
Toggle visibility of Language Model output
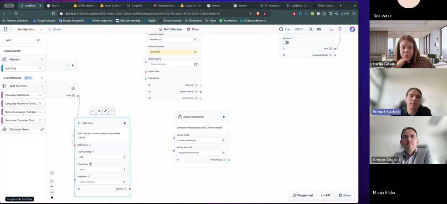pos(284,55)
